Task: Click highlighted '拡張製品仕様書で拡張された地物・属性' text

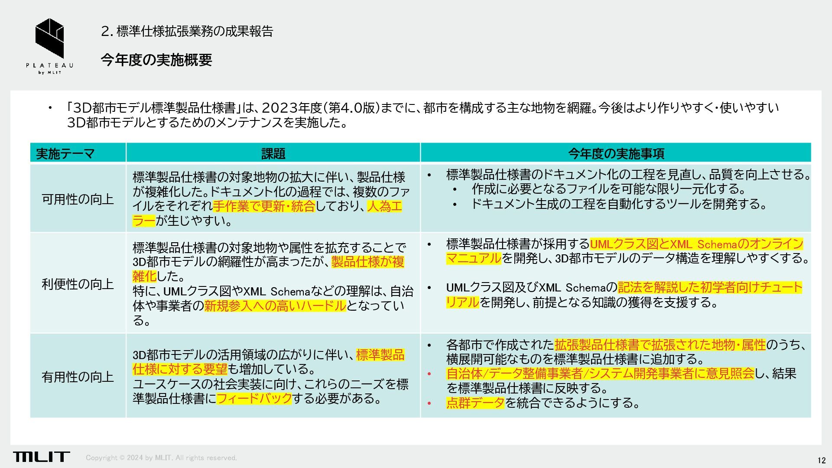Action: point(660,345)
